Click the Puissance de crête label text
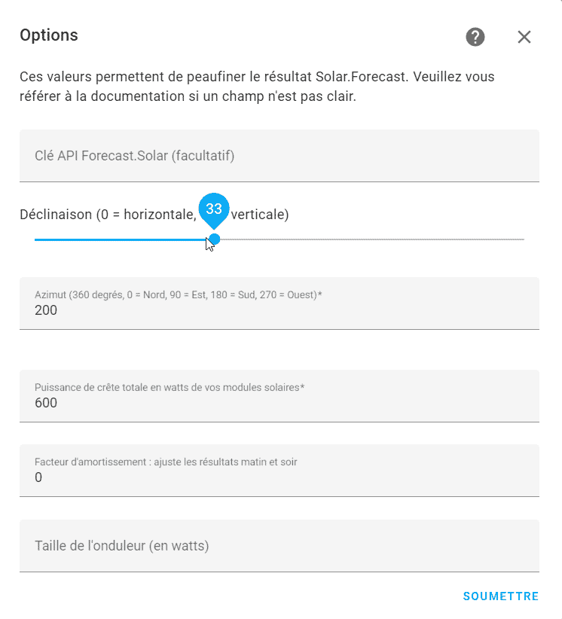This screenshot has width=562, height=619. coord(170,387)
